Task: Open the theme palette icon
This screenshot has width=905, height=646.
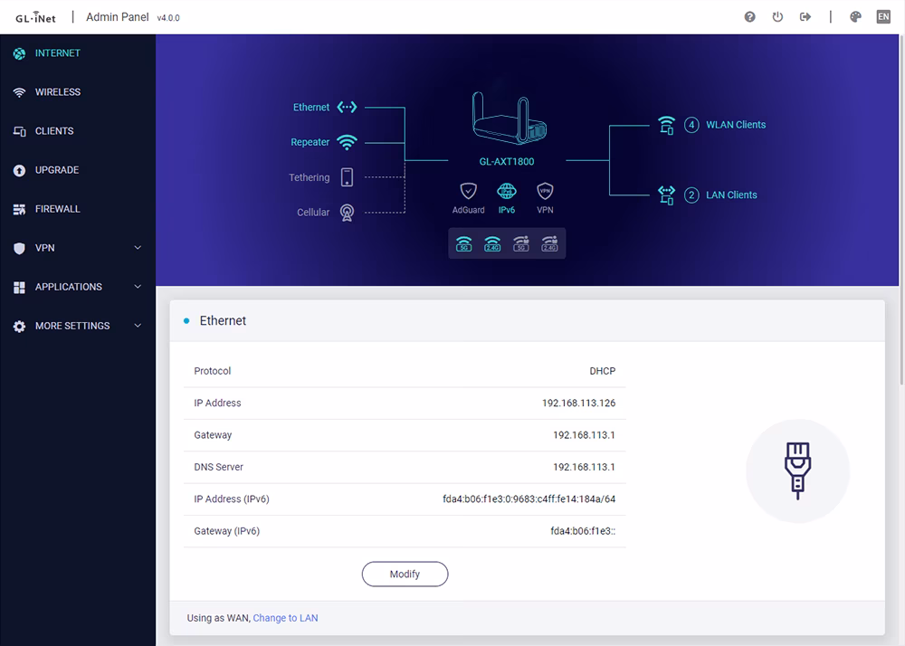Action: pyautogui.click(x=855, y=17)
